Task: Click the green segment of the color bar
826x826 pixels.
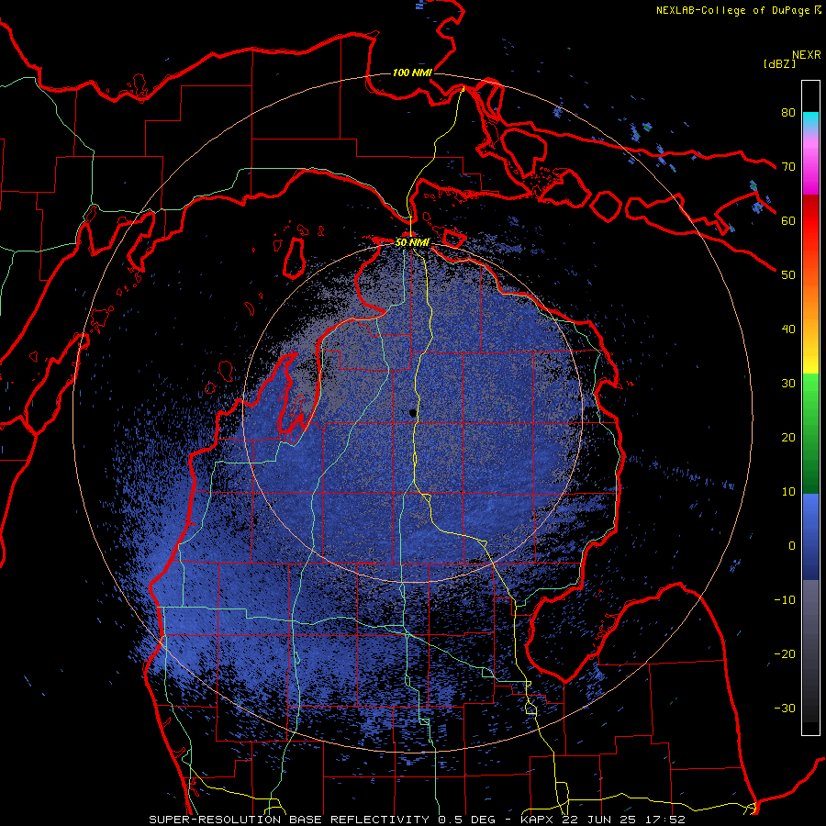Action: [x=810, y=433]
